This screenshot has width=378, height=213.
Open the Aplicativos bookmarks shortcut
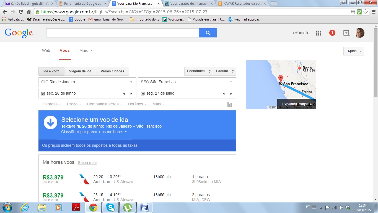(x=13, y=19)
